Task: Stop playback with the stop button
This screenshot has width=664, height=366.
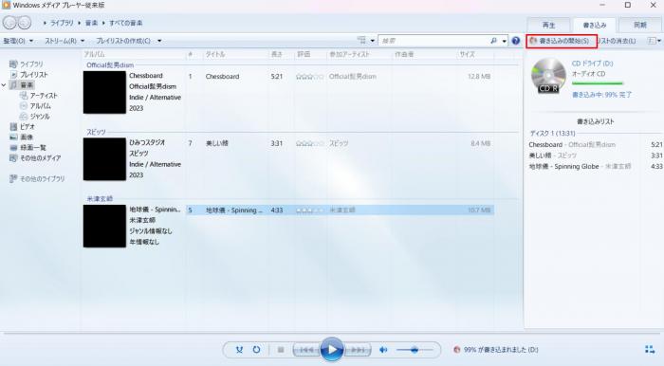Action: pos(281,350)
